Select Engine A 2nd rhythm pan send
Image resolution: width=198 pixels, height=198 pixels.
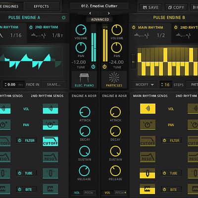click(50, 125)
